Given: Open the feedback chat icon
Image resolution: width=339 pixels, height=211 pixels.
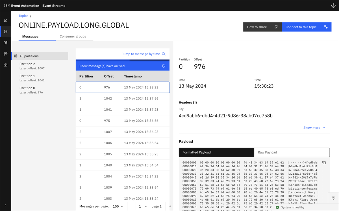Looking at the screenshot, I should pos(333,198).
